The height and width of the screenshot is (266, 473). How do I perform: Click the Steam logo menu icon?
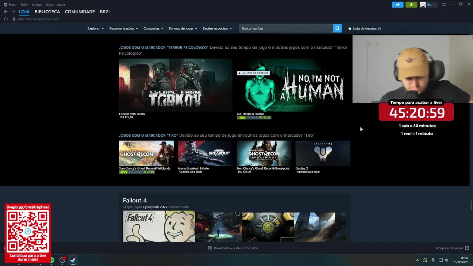coord(5,5)
